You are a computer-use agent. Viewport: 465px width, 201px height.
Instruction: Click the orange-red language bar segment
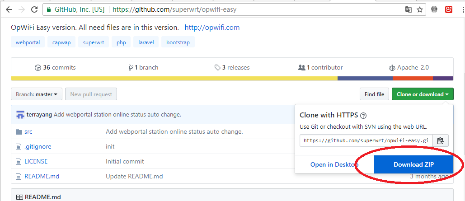coord(413,79)
